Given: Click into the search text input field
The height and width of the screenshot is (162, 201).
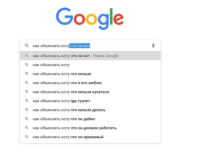Looking at the screenshot, I should tap(113, 46).
